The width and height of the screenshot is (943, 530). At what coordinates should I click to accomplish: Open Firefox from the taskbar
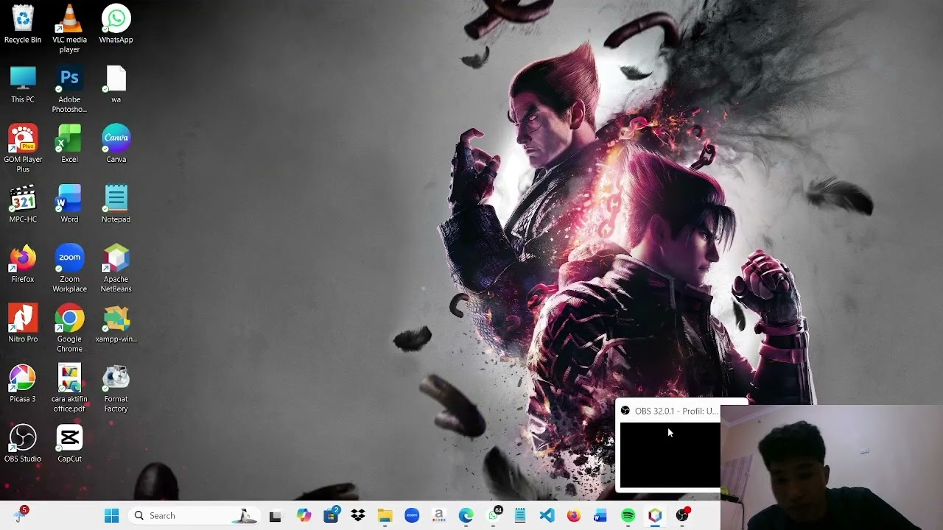573,516
